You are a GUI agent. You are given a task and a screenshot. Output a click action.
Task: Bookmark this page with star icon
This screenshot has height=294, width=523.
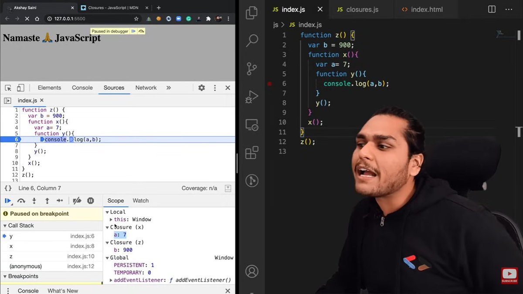(x=136, y=19)
